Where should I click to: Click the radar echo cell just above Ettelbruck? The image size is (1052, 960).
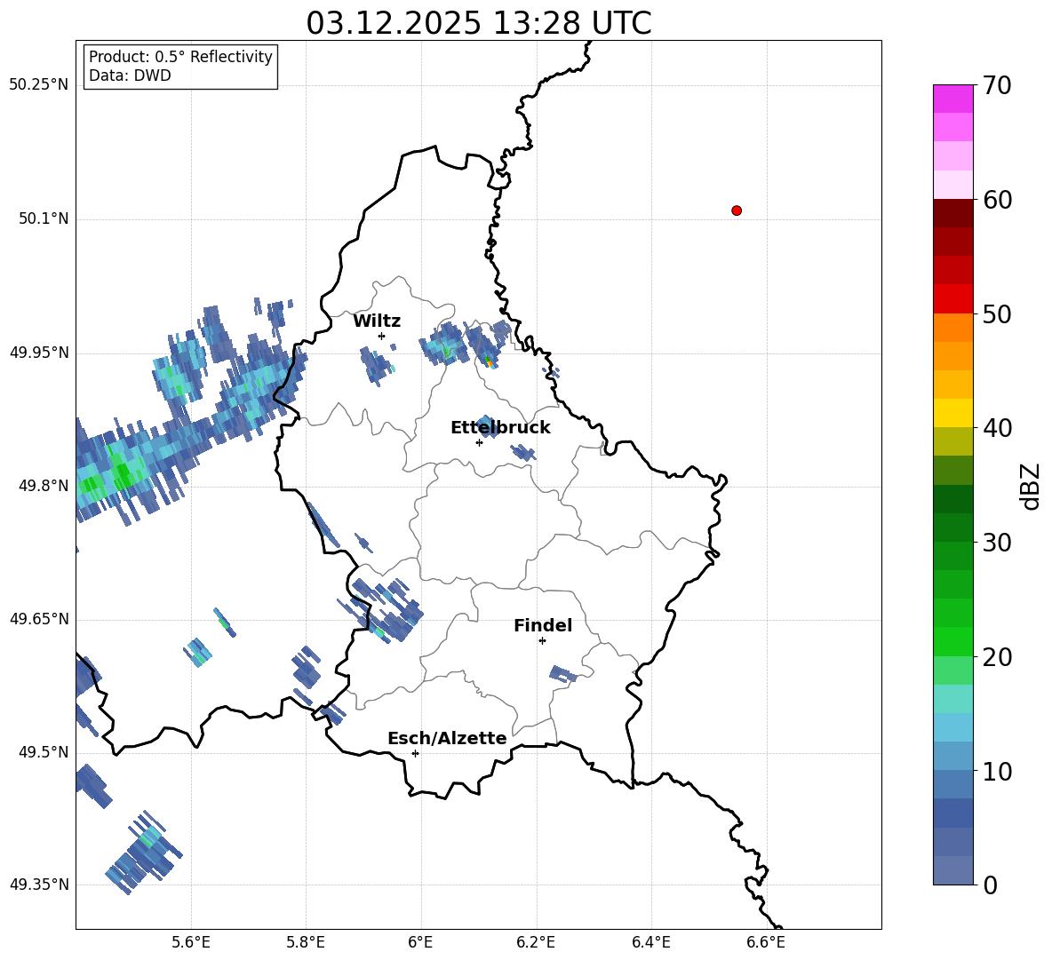(x=488, y=425)
